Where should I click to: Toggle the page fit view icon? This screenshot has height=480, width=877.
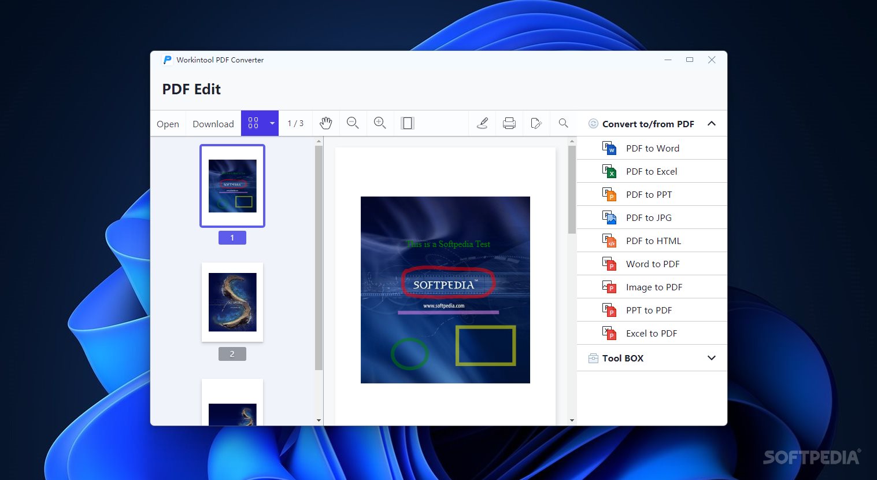tap(408, 123)
